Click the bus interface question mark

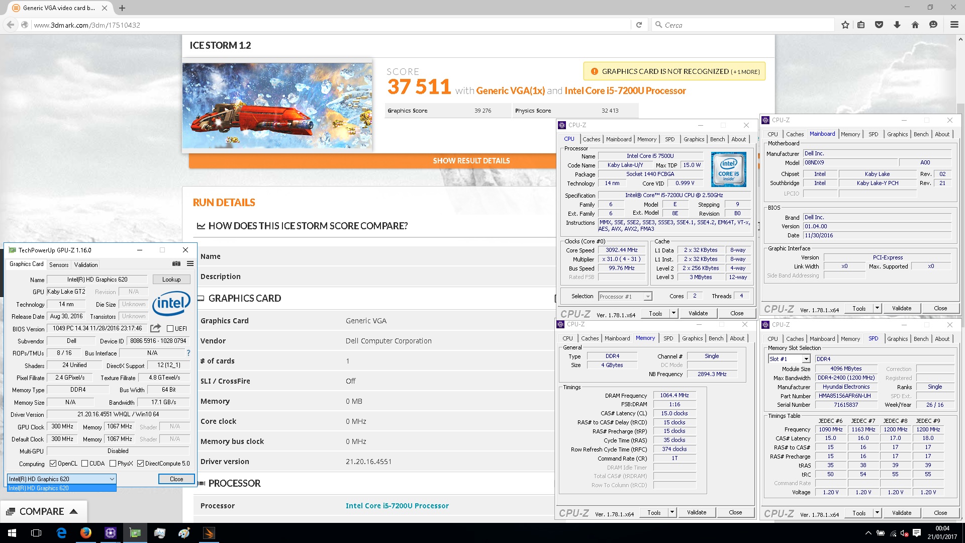coord(188,353)
